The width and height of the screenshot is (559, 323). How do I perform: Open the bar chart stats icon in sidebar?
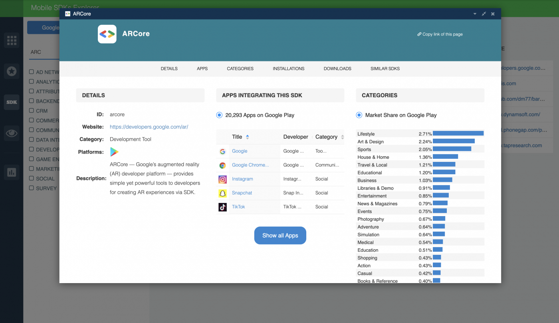click(x=12, y=172)
